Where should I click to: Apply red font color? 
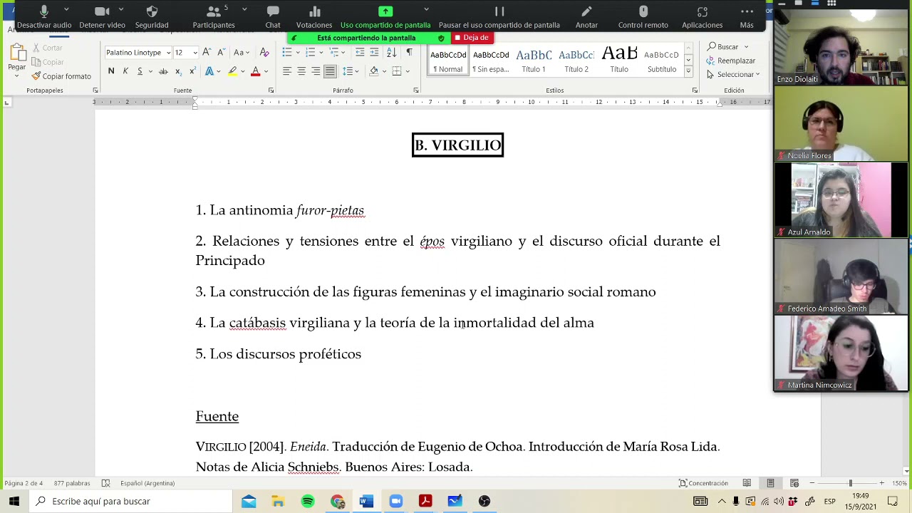[255, 71]
